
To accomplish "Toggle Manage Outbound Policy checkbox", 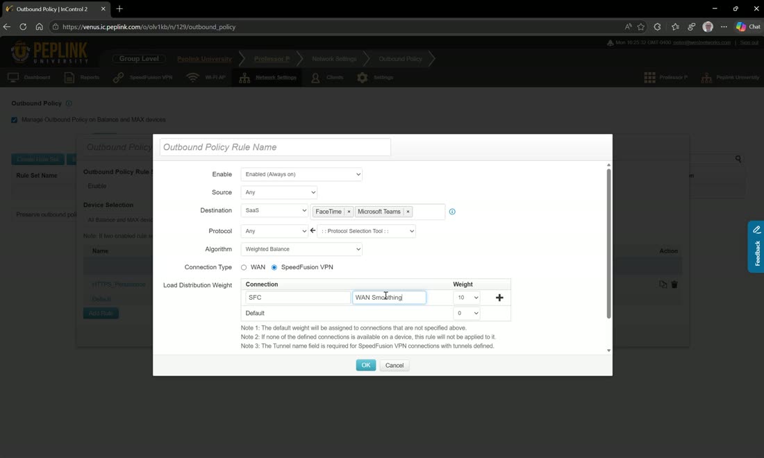I will [15, 120].
